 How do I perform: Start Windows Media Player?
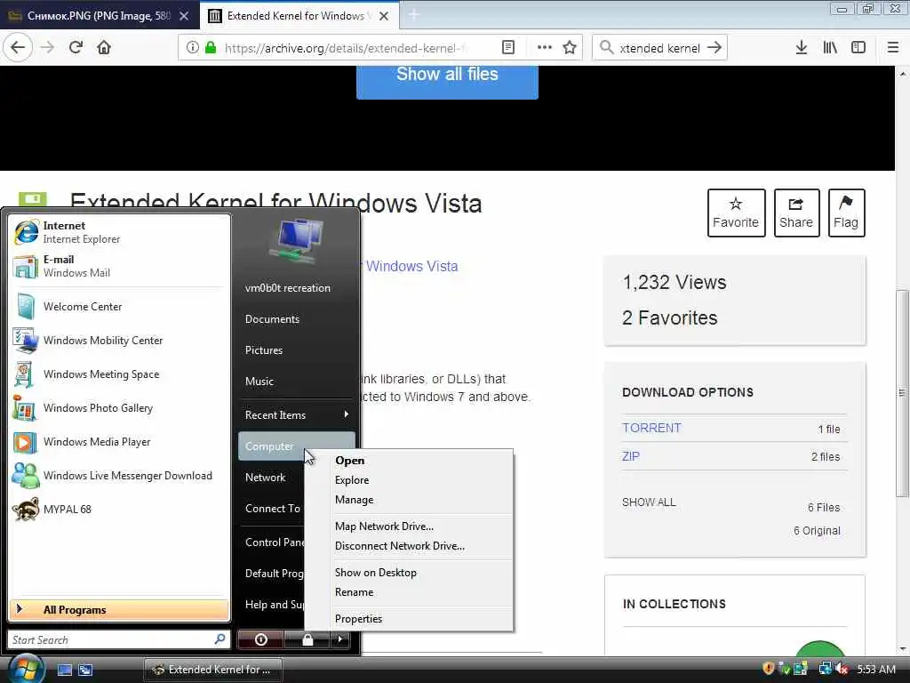tap(121, 441)
